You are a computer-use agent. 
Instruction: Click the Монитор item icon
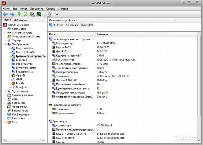point(13,60)
